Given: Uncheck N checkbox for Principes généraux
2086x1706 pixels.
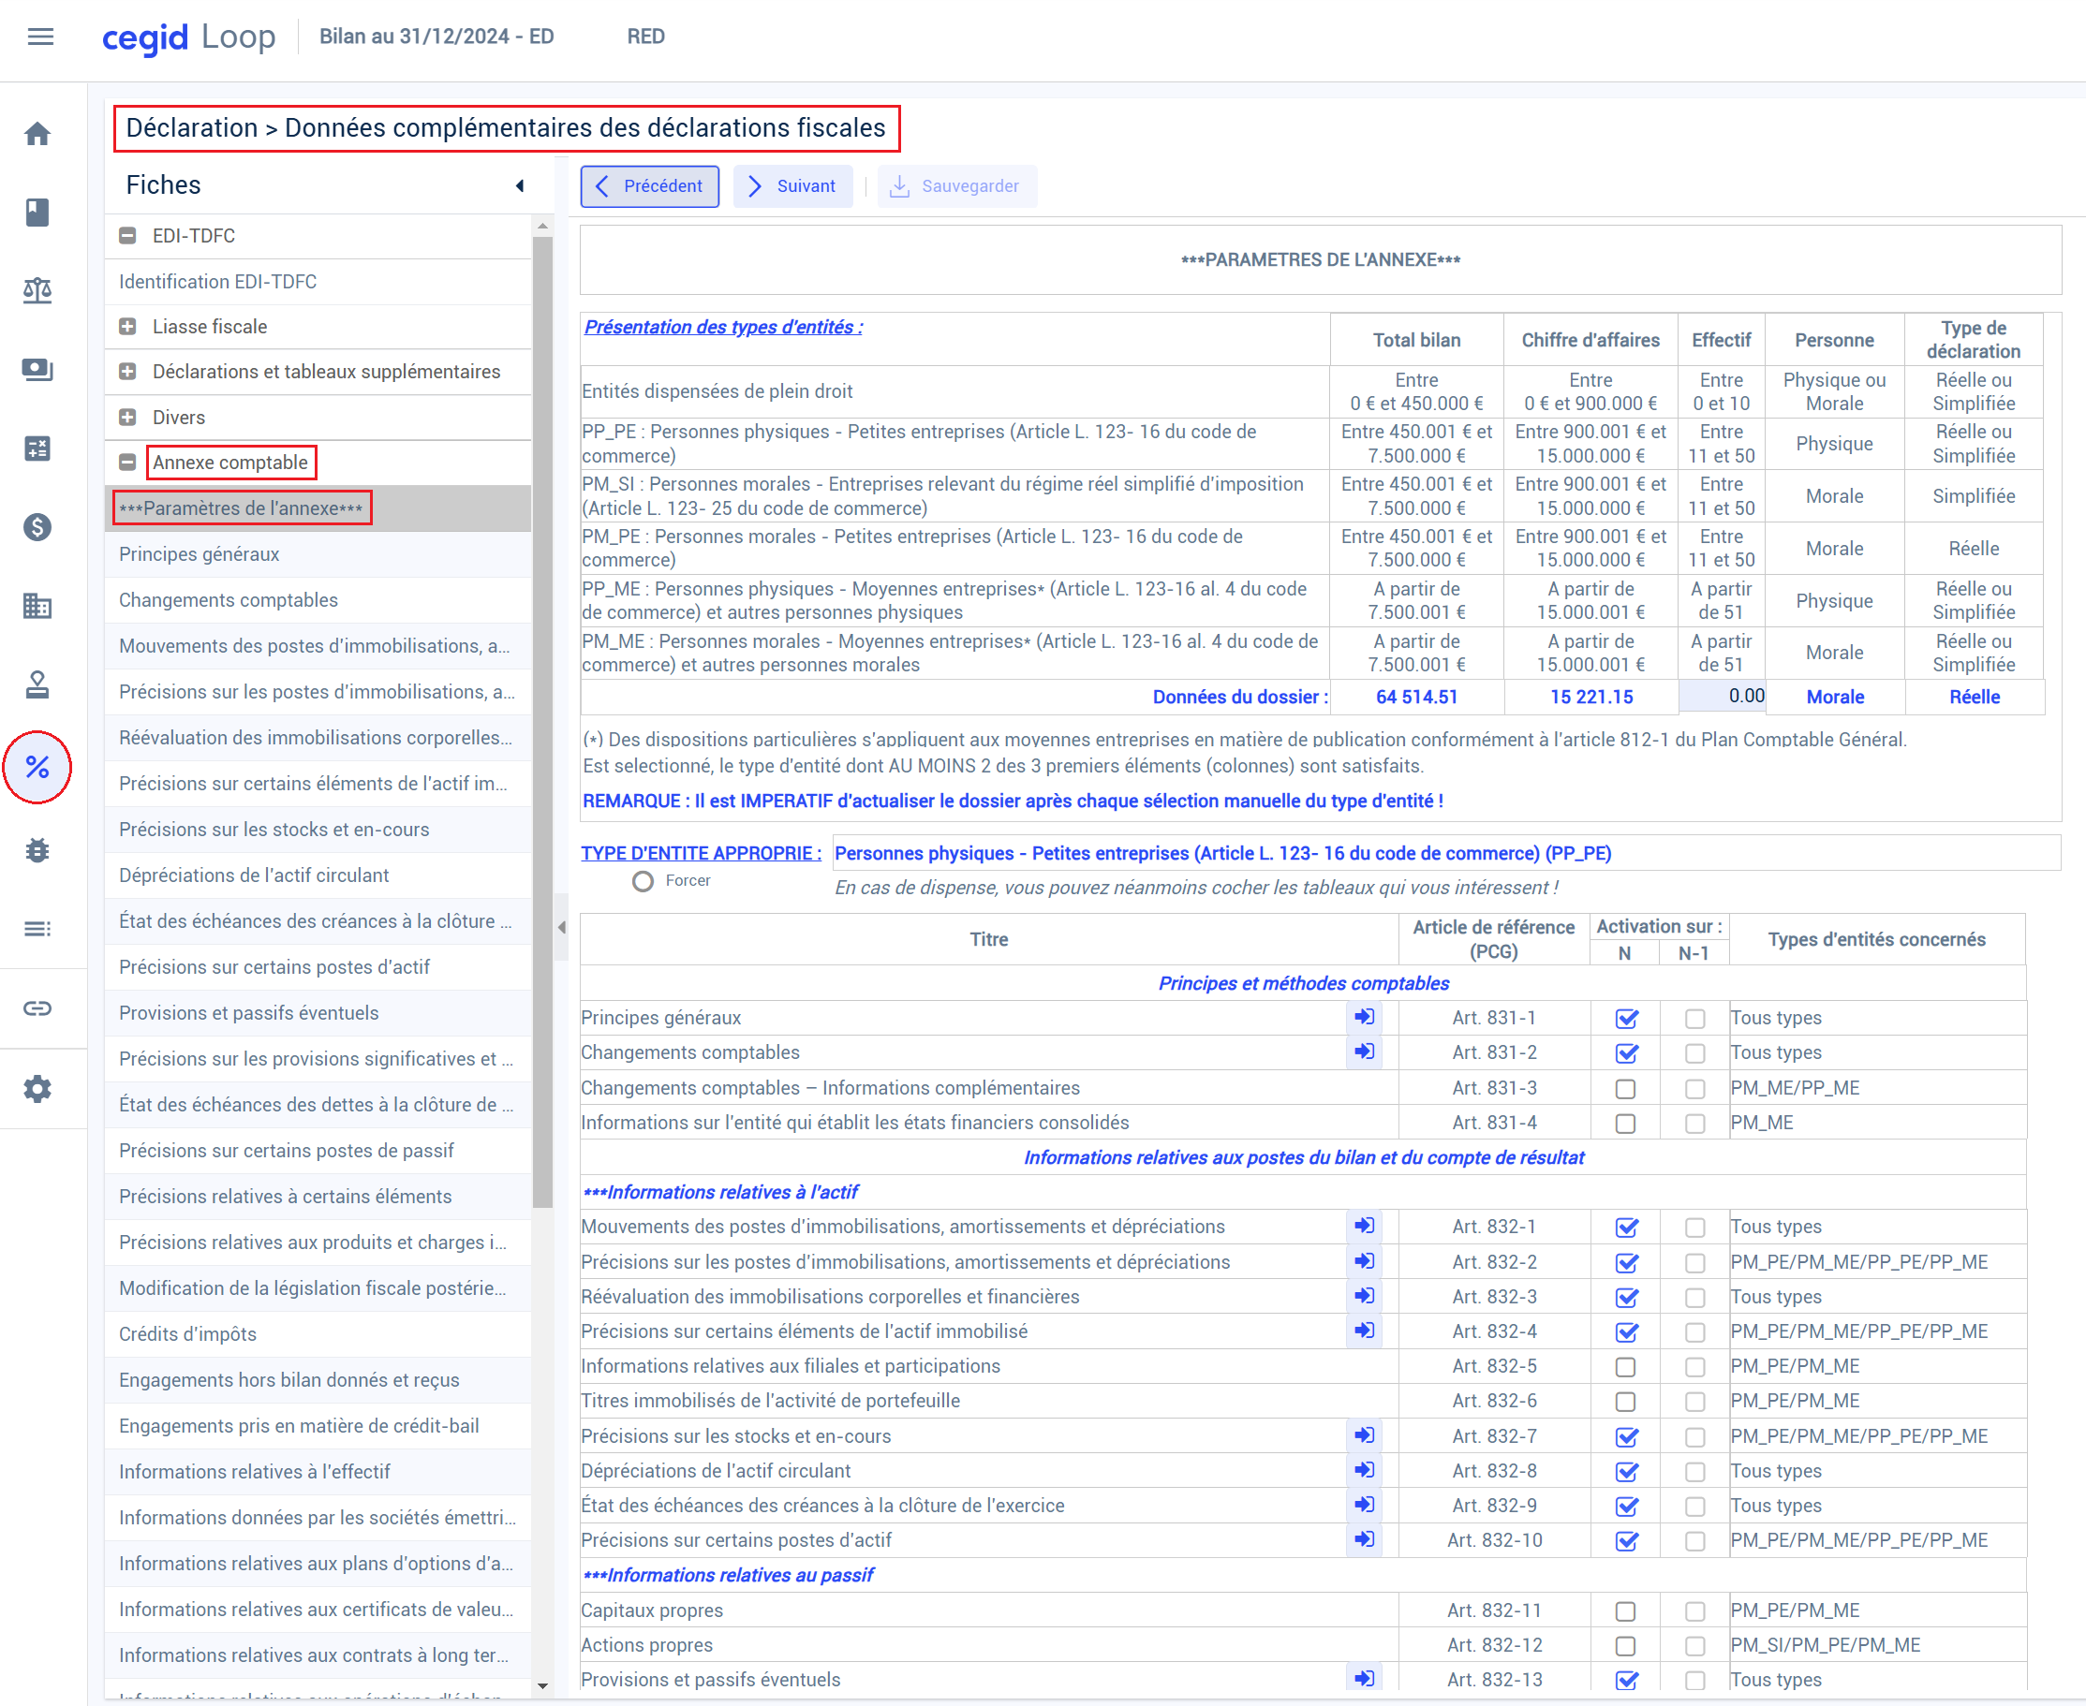Looking at the screenshot, I should pyautogui.click(x=1626, y=1019).
